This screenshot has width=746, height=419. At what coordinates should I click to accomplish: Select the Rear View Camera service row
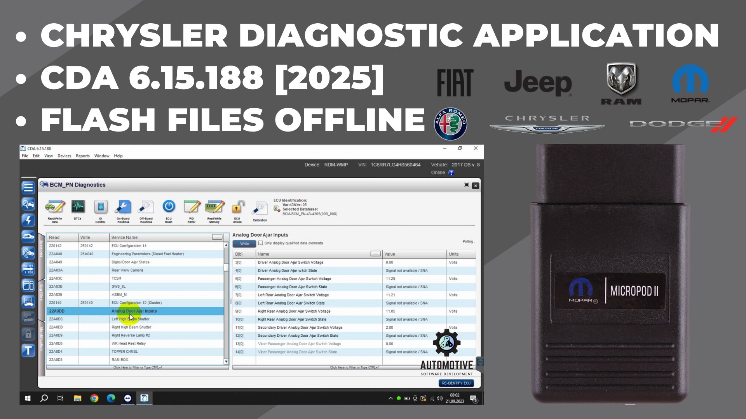(135, 270)
